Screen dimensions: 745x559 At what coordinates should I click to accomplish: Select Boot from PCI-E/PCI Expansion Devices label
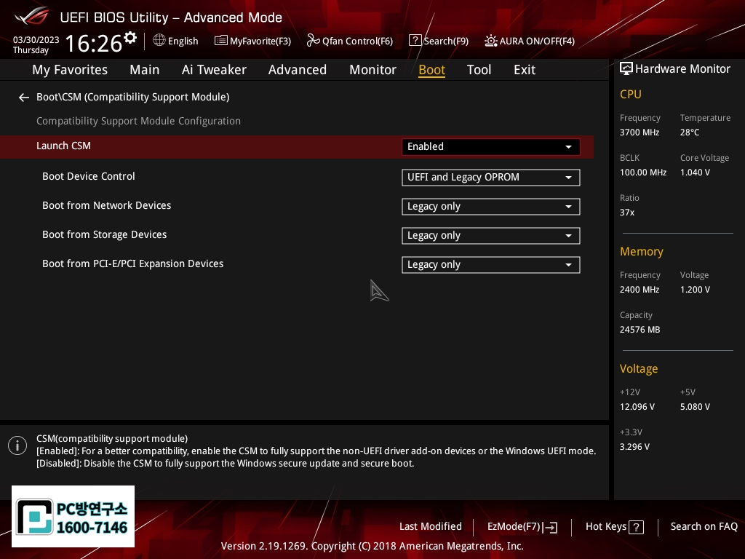(133, 263)
